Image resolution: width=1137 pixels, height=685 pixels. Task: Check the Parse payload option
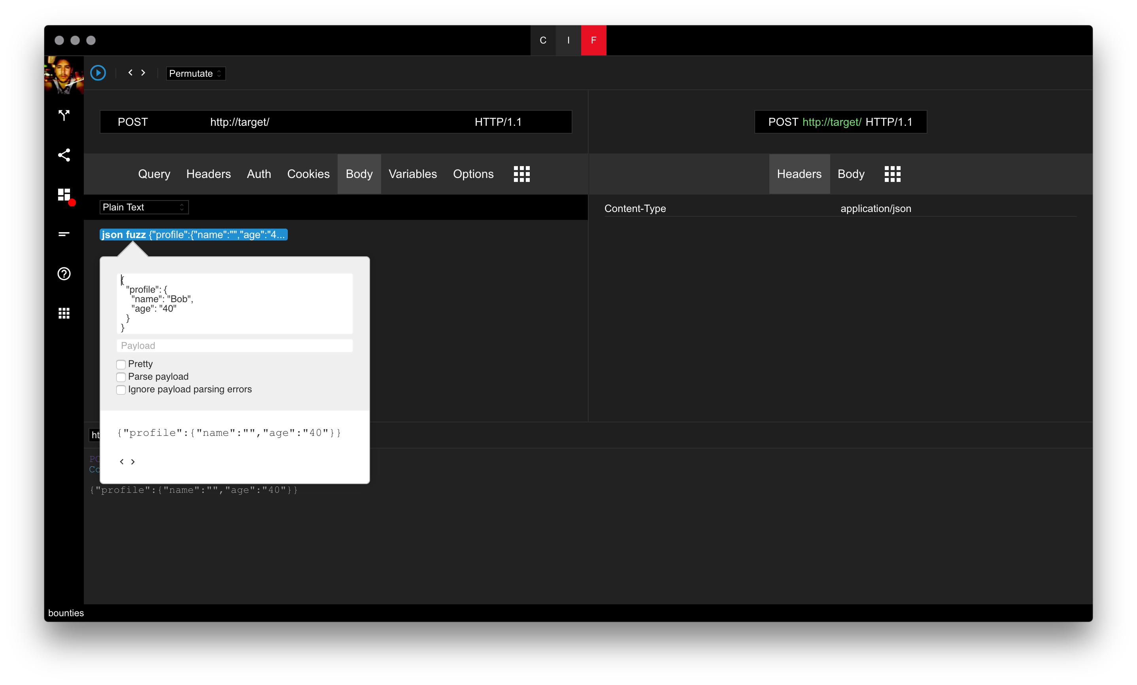[x=121, y=377]
